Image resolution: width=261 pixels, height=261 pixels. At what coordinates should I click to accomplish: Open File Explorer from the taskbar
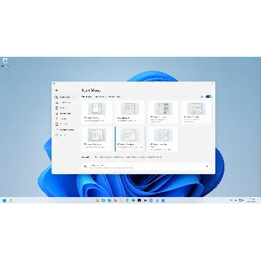coord(97,200)
